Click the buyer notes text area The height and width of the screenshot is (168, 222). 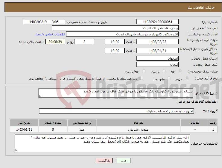(x=102, y=143)
